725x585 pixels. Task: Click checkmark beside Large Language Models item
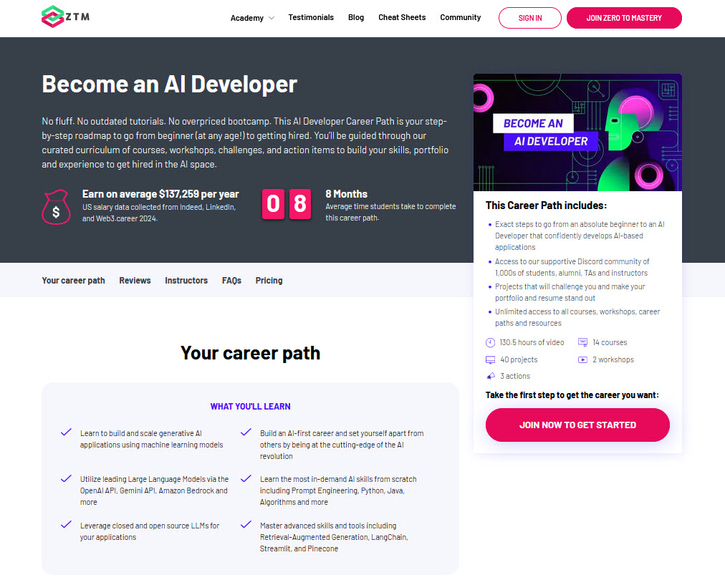pyautogui.click(x=66, y=478)
